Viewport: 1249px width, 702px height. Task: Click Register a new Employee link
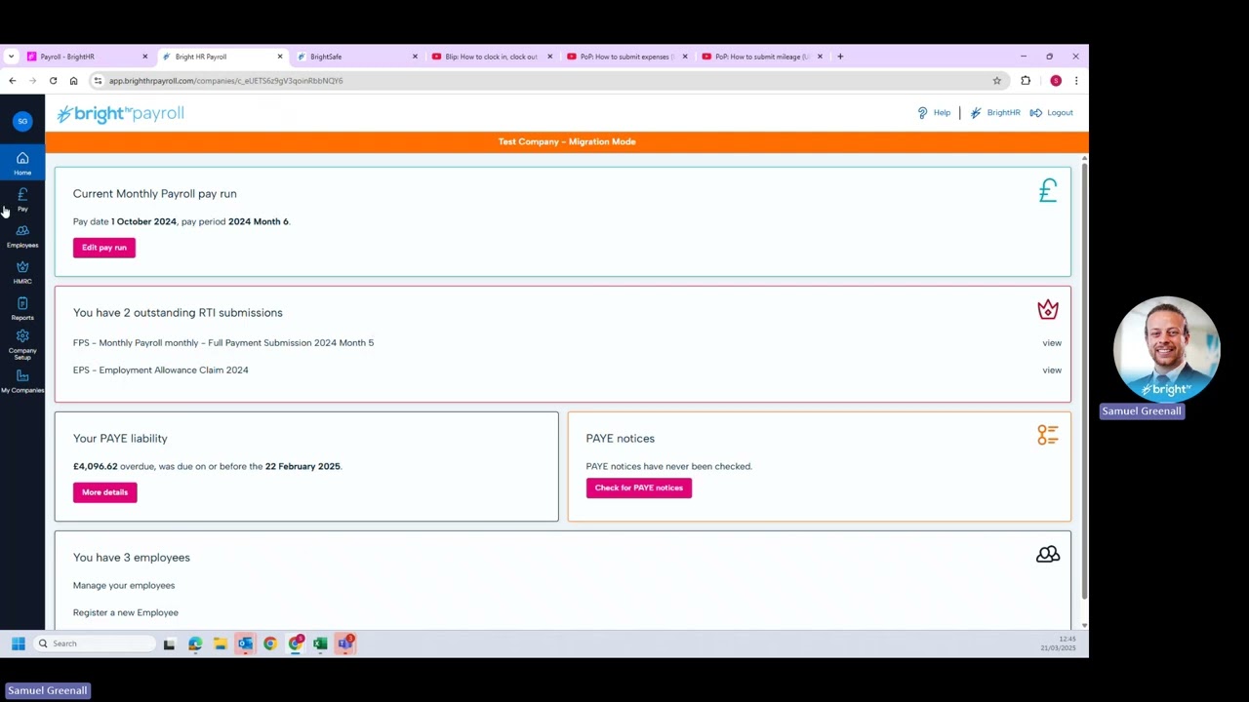pos(126,613)
